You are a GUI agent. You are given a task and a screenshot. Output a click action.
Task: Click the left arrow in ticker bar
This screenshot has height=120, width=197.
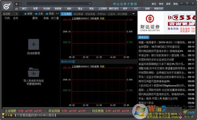[x=6, y=115]
